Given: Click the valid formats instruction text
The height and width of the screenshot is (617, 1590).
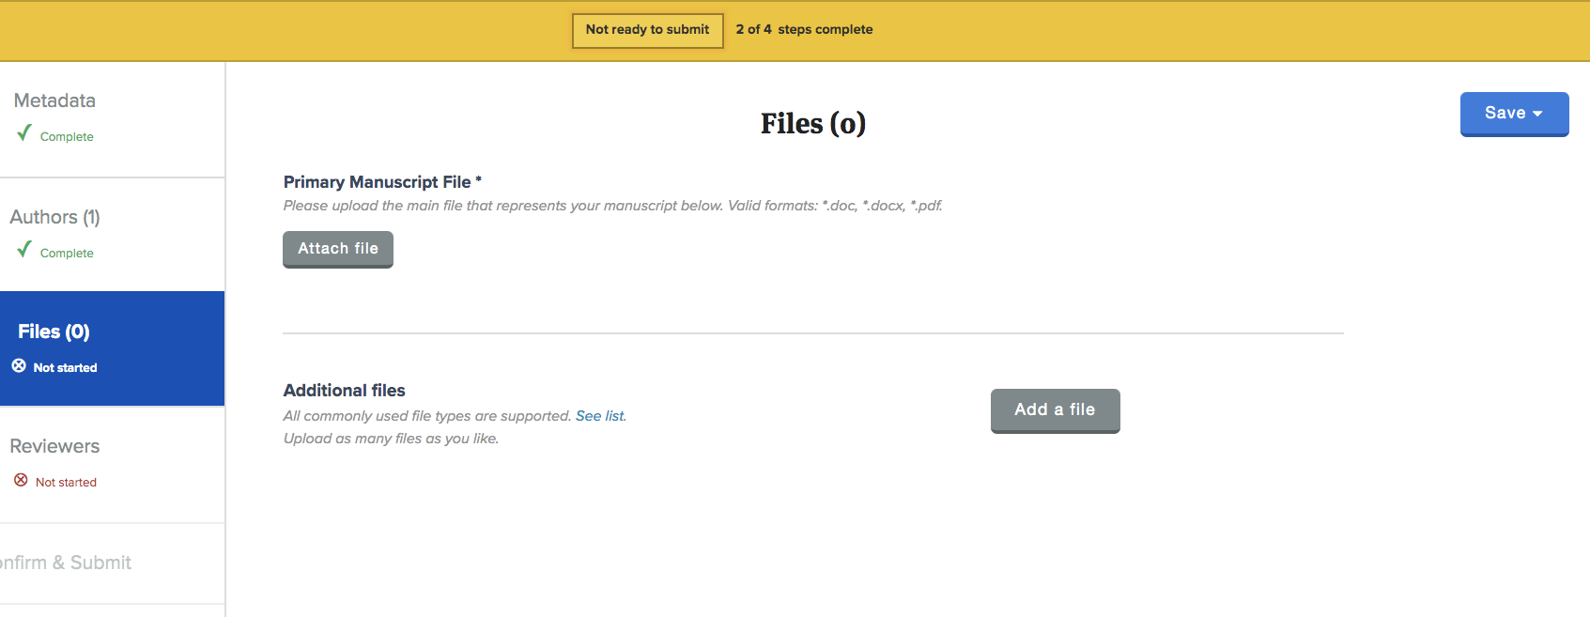Looking at the screenshot, I should (x=612, y=206).
